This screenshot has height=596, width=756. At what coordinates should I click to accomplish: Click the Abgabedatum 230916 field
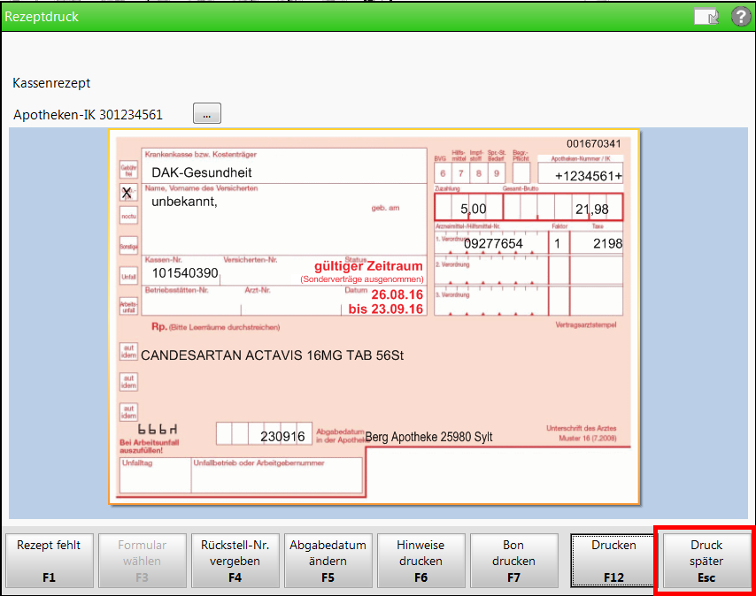pos(282,436)
